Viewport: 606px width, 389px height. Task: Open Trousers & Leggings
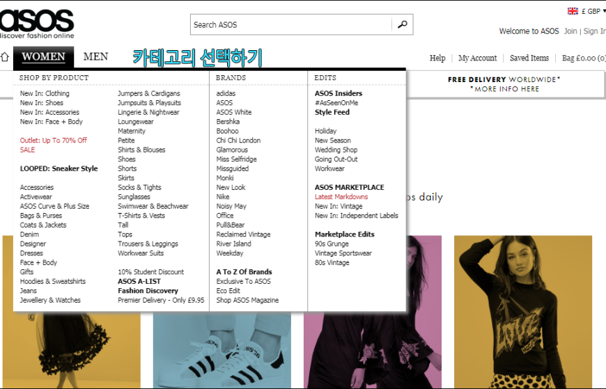pos(148,244)
